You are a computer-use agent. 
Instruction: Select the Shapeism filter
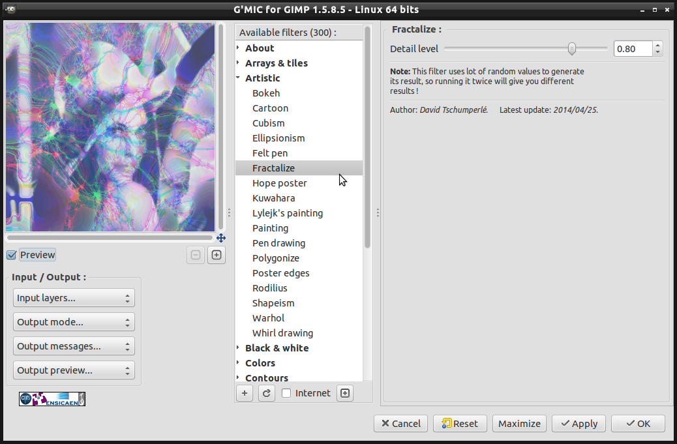click(273, 303)
